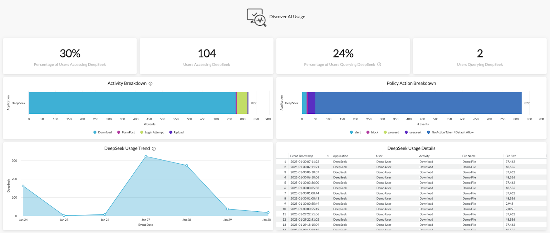Select the Jan 25 data point on usage trend

coord(64,215)
